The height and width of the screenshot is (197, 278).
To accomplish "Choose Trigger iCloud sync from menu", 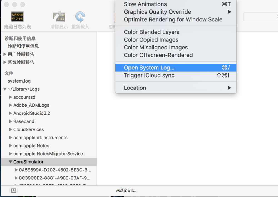I will (176, 76).
